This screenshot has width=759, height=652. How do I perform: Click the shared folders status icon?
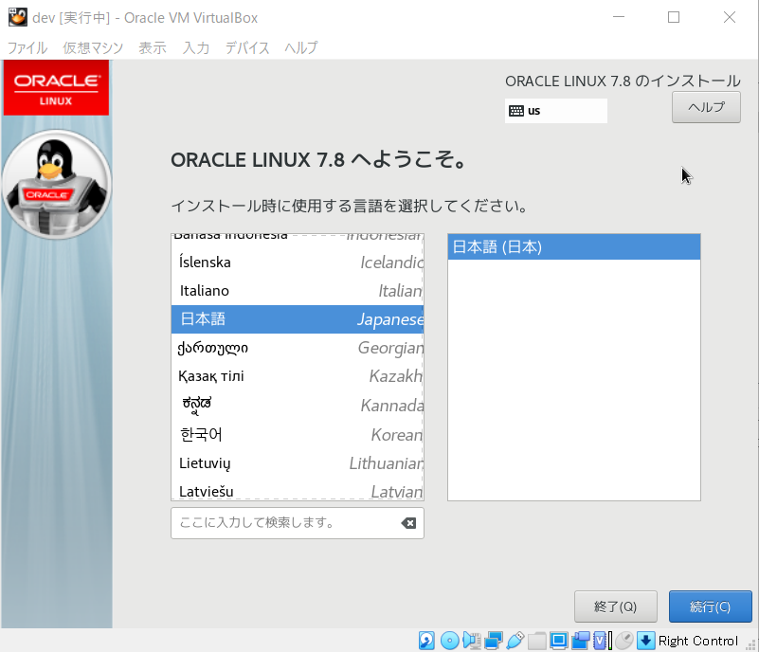[537, 641]
